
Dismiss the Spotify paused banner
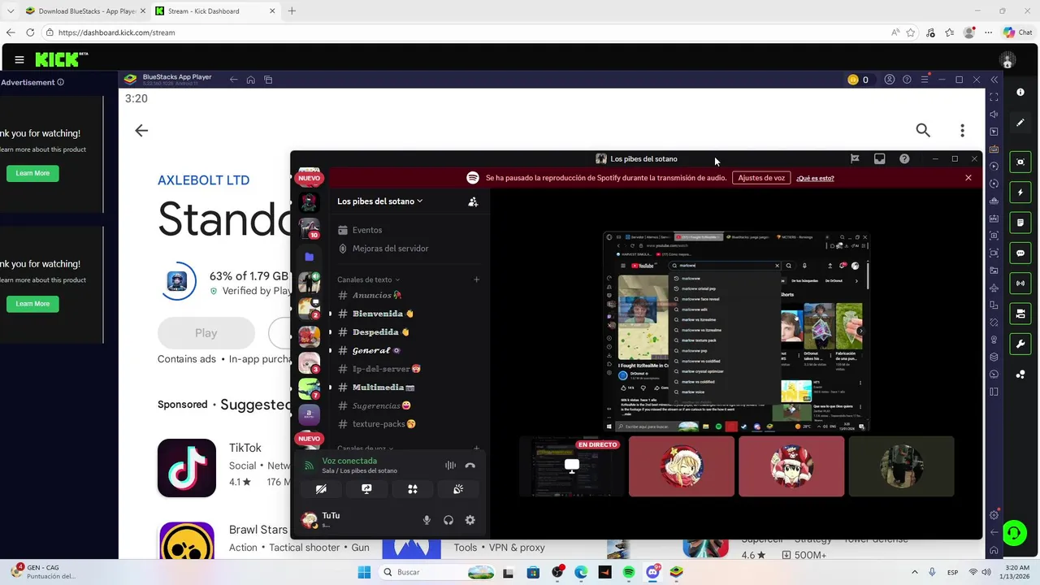click(x=968, y=178)
